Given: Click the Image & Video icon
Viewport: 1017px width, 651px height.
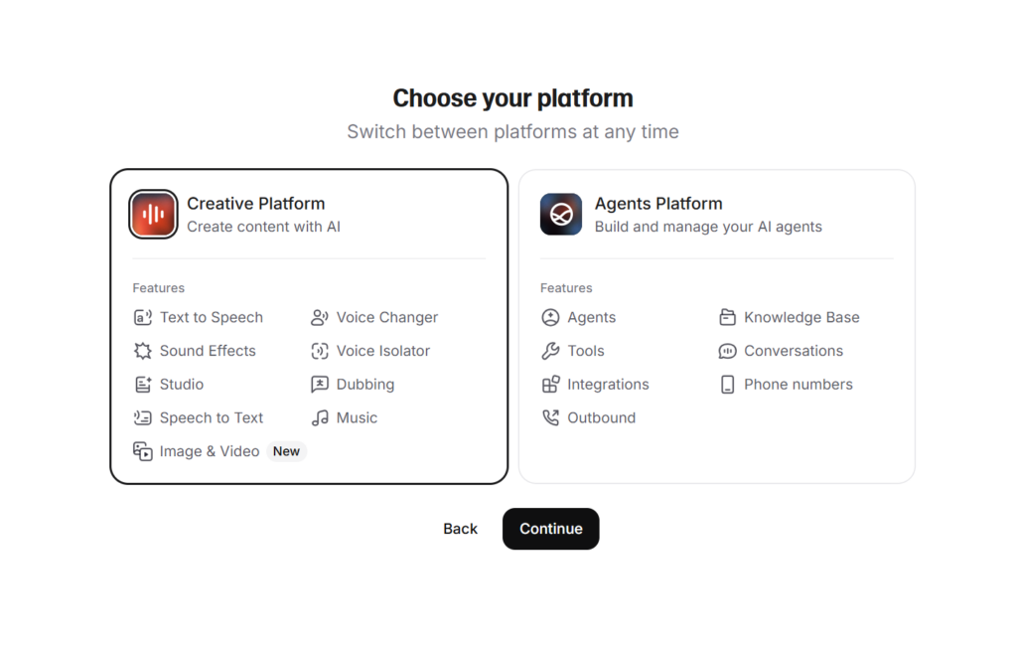Looking at the screenshot, I should point(143,451).
